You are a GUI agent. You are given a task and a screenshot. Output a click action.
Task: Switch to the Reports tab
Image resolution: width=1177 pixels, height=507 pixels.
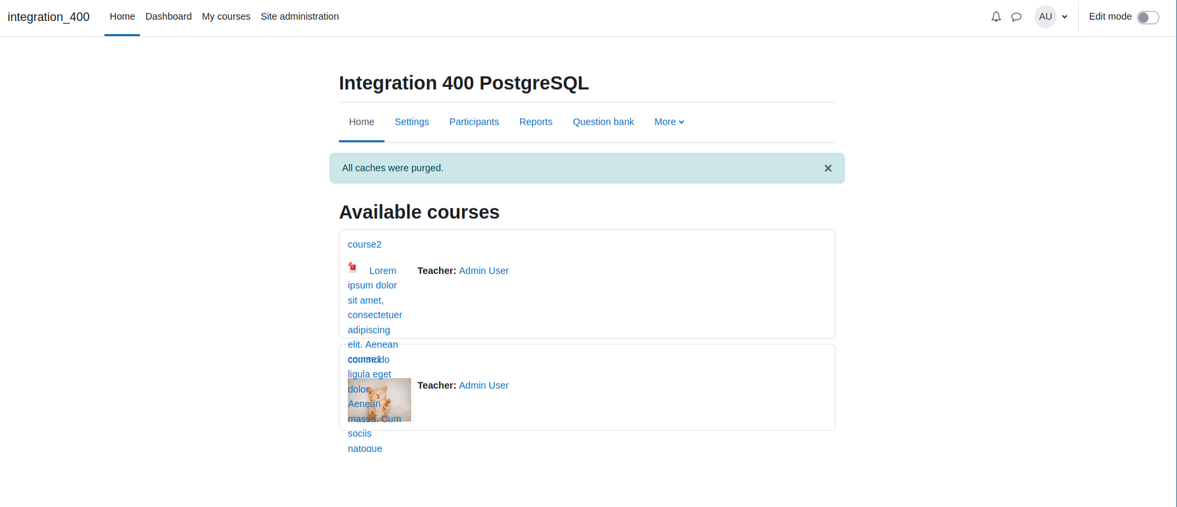click(x=536, y=122)
